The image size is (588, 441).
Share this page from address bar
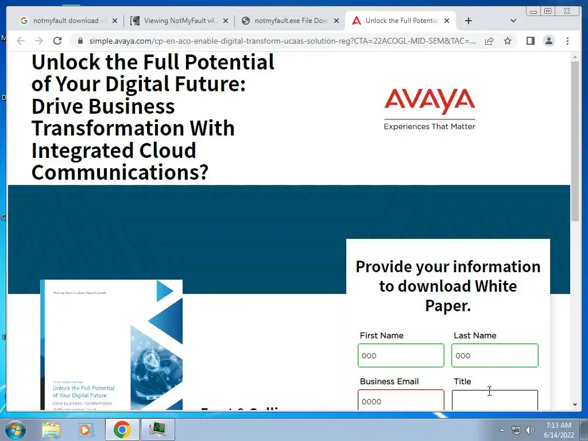[x=489, y=41]
